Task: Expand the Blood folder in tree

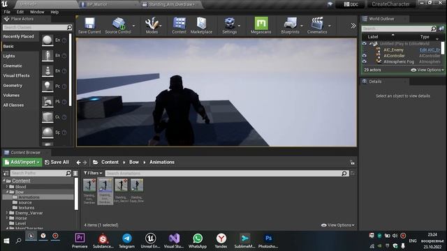Action: (x=7, y=187)
